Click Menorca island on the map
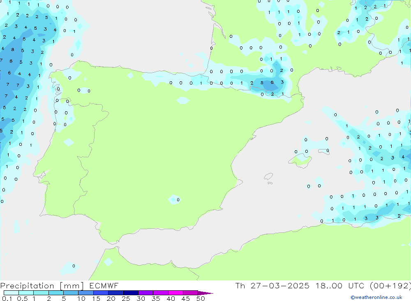 tap(324, 152)
